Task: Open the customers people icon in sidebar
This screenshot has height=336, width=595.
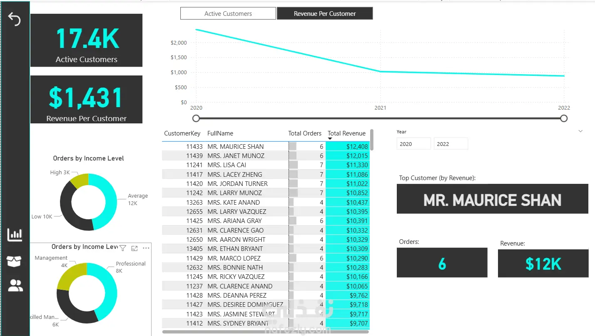Action: point(15,286)
